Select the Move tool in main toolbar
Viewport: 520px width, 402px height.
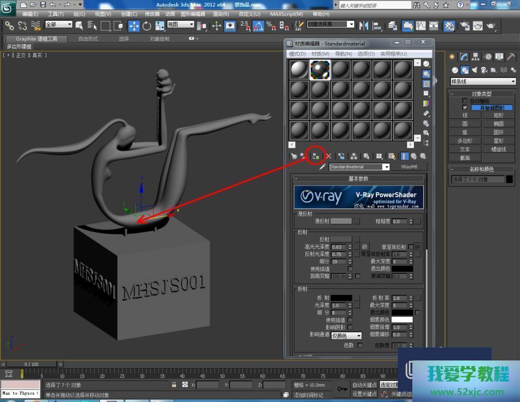click(134, 25)
